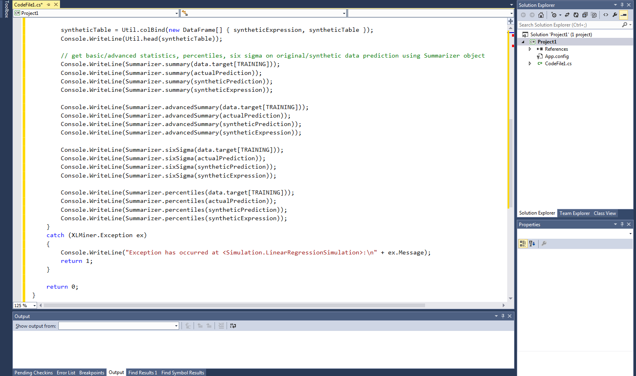Click scroll left arrow on horizontal scrollbar

pos(40,306)
